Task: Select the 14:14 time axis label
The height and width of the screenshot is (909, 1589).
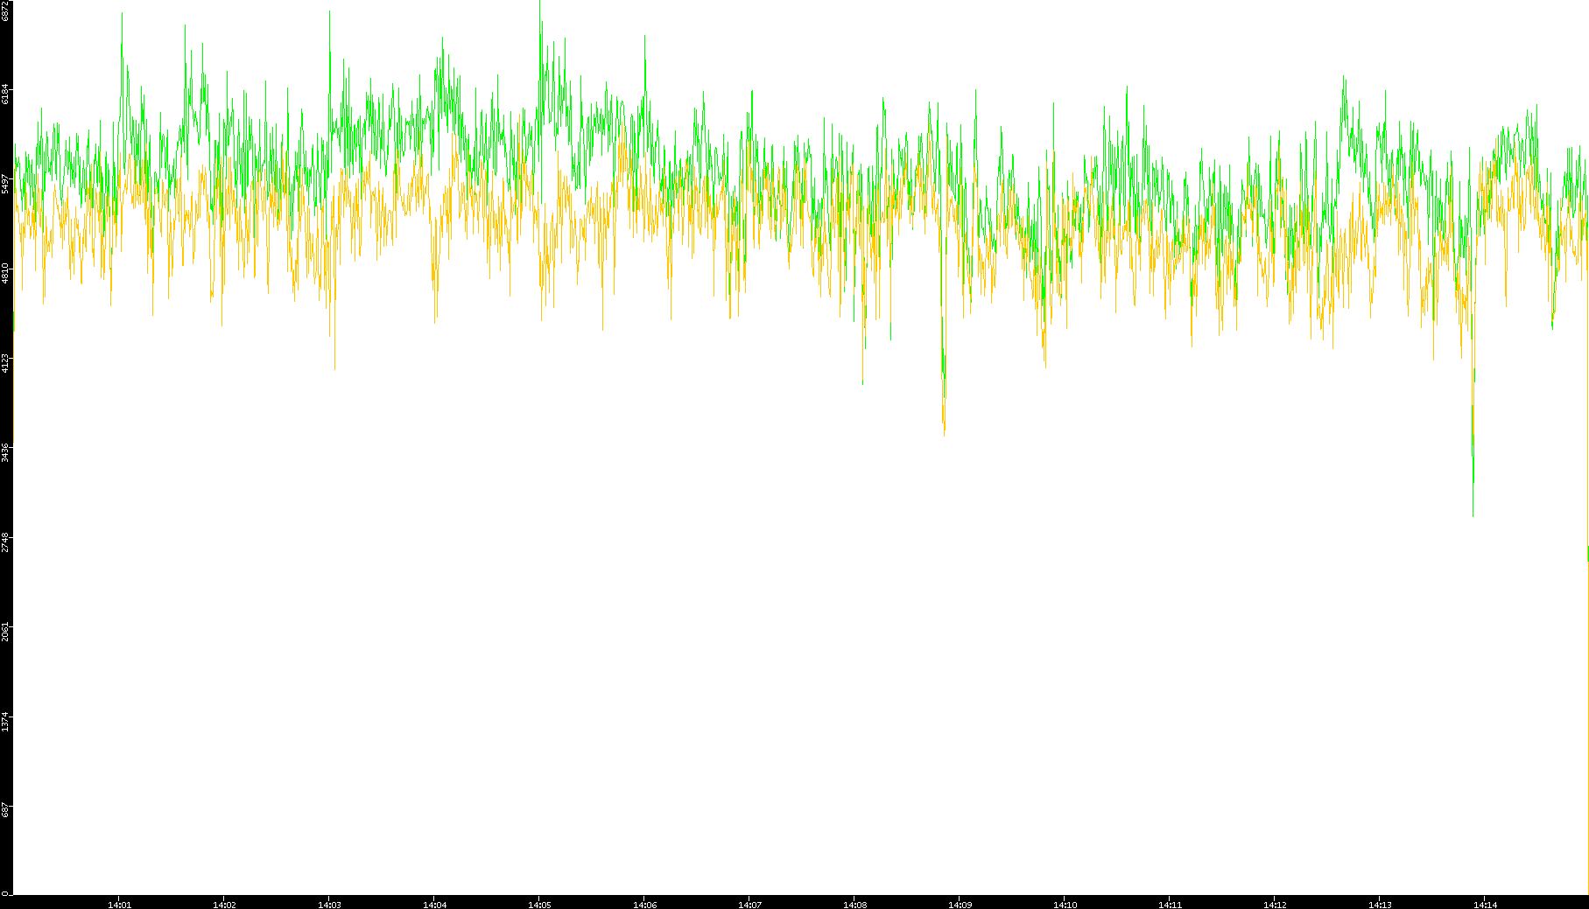Action: coord(1485,904)
